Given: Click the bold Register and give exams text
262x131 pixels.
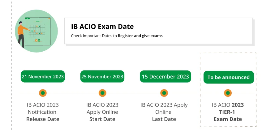Looking at the screenshot, I should 140,36.
